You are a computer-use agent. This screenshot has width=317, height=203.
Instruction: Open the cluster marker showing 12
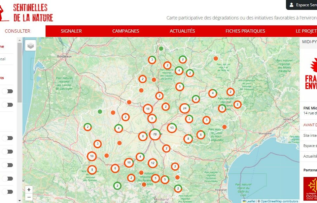[x=153, y=163]
